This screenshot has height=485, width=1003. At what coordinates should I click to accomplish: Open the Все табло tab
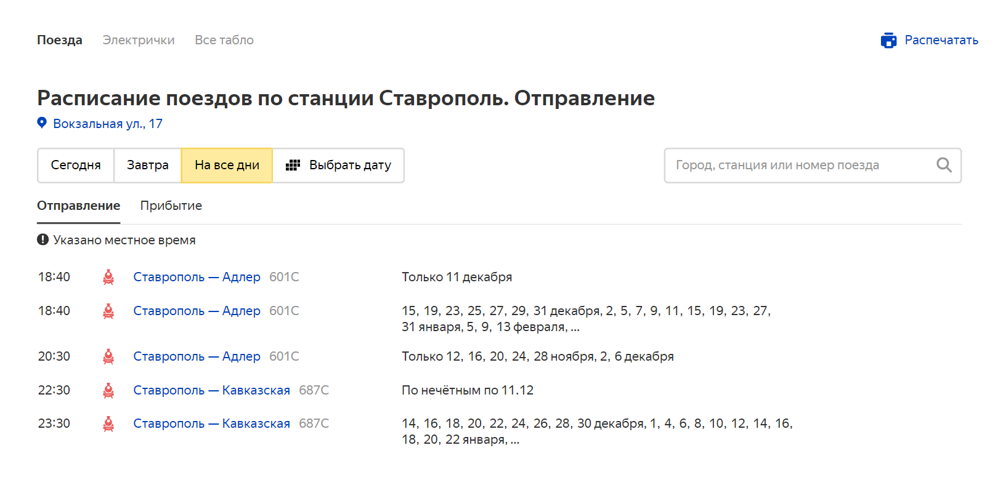pos(224,40)
